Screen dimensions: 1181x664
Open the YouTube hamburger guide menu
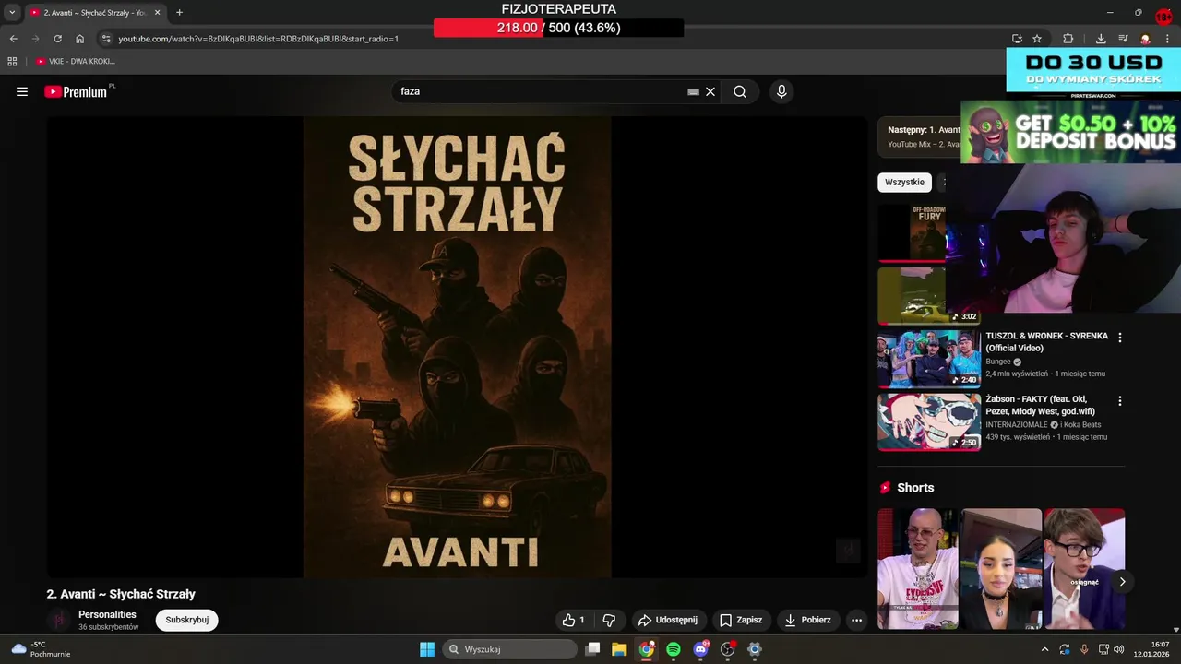point(22,91)
